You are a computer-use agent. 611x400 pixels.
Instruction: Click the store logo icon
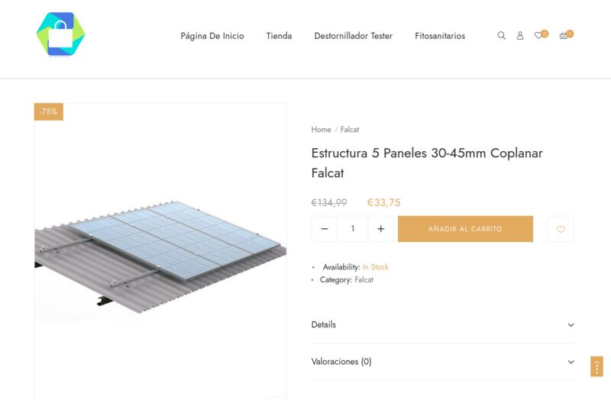(60, 35)
